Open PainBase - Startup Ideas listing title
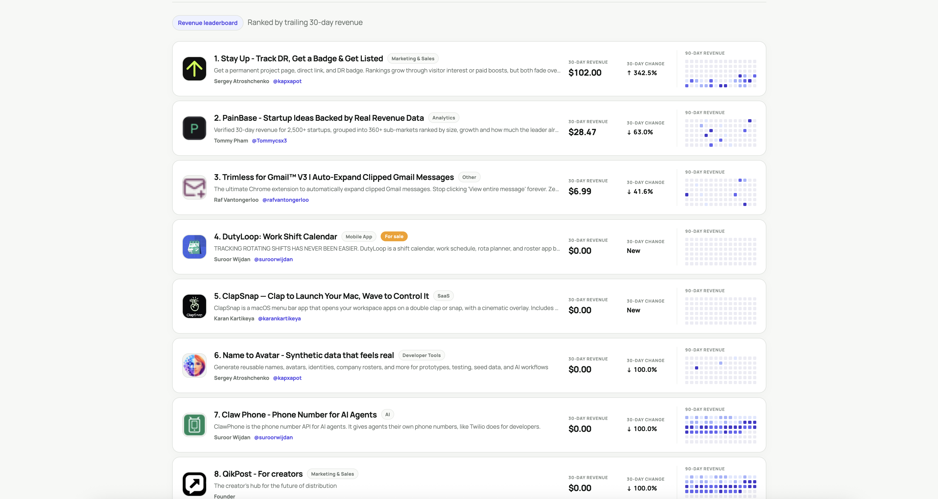The image size is (938, 499). (319, 118)
